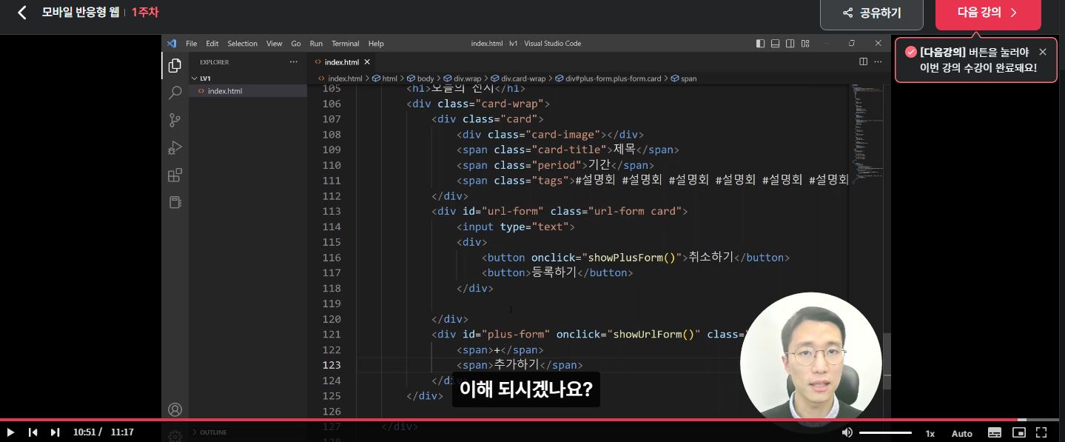Dismiss the 다음강의 tooltip with its X
Image resolution: width=1065 pixels, height=442 pixels.
tap(1043, 52)
